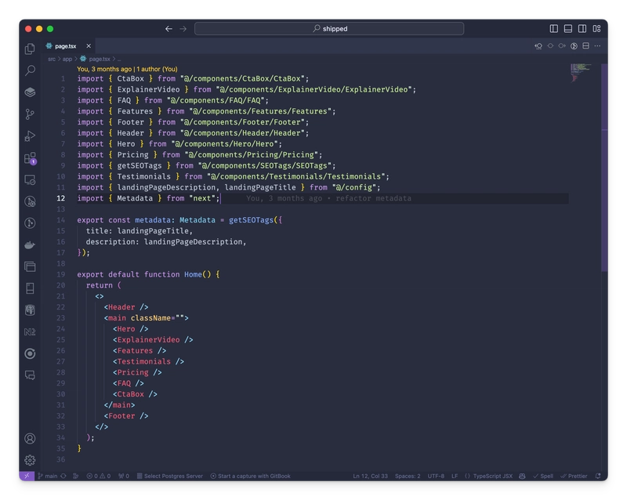Toggle the bottom panel
This screenshot has width=627, height=500.
pyautogui.click(x=567, y=28)
